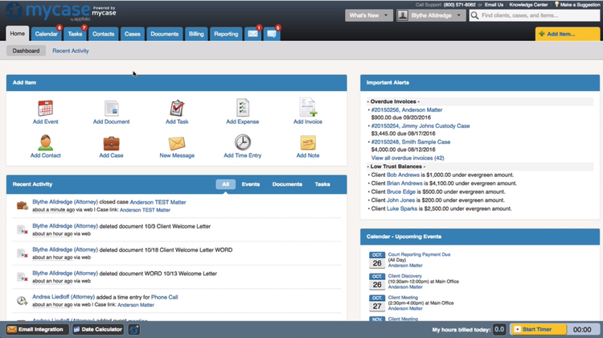Viewport: 603px width, 338px height.
Task: Filter recent activity by Documents
Action: pos(287,184)
